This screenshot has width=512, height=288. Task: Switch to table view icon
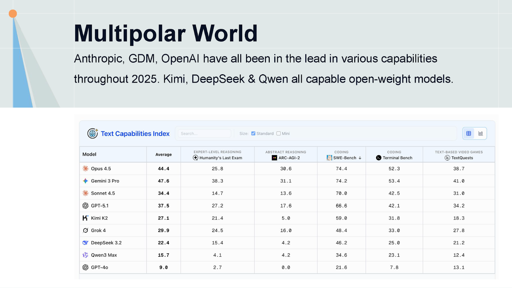(469, 133)
